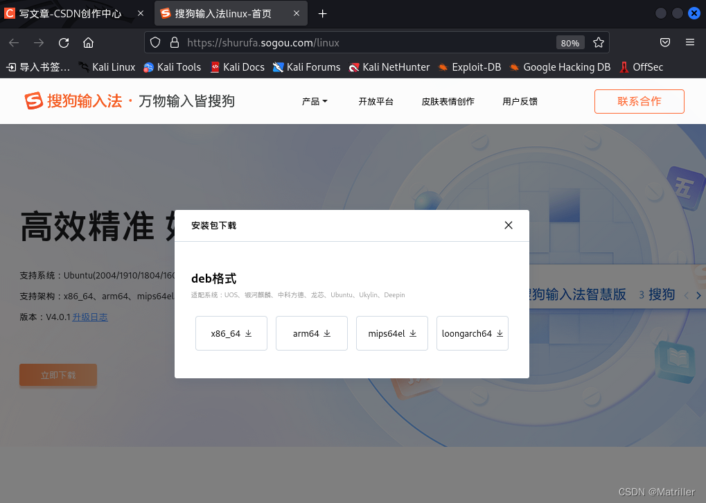Screen dimensions: 706x503
Task: Show tracking protection shield info
Action: tap(155, 43)
